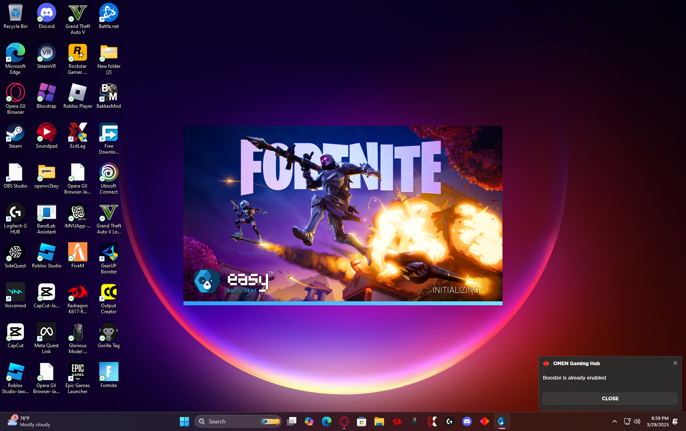Select the Logitech G HUB desktop icon
This screenshot has width=686, height=431.
pos(16,219)
